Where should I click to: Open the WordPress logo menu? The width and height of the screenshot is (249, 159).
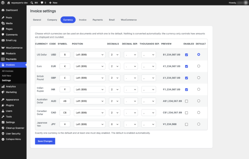pos(3,3)
